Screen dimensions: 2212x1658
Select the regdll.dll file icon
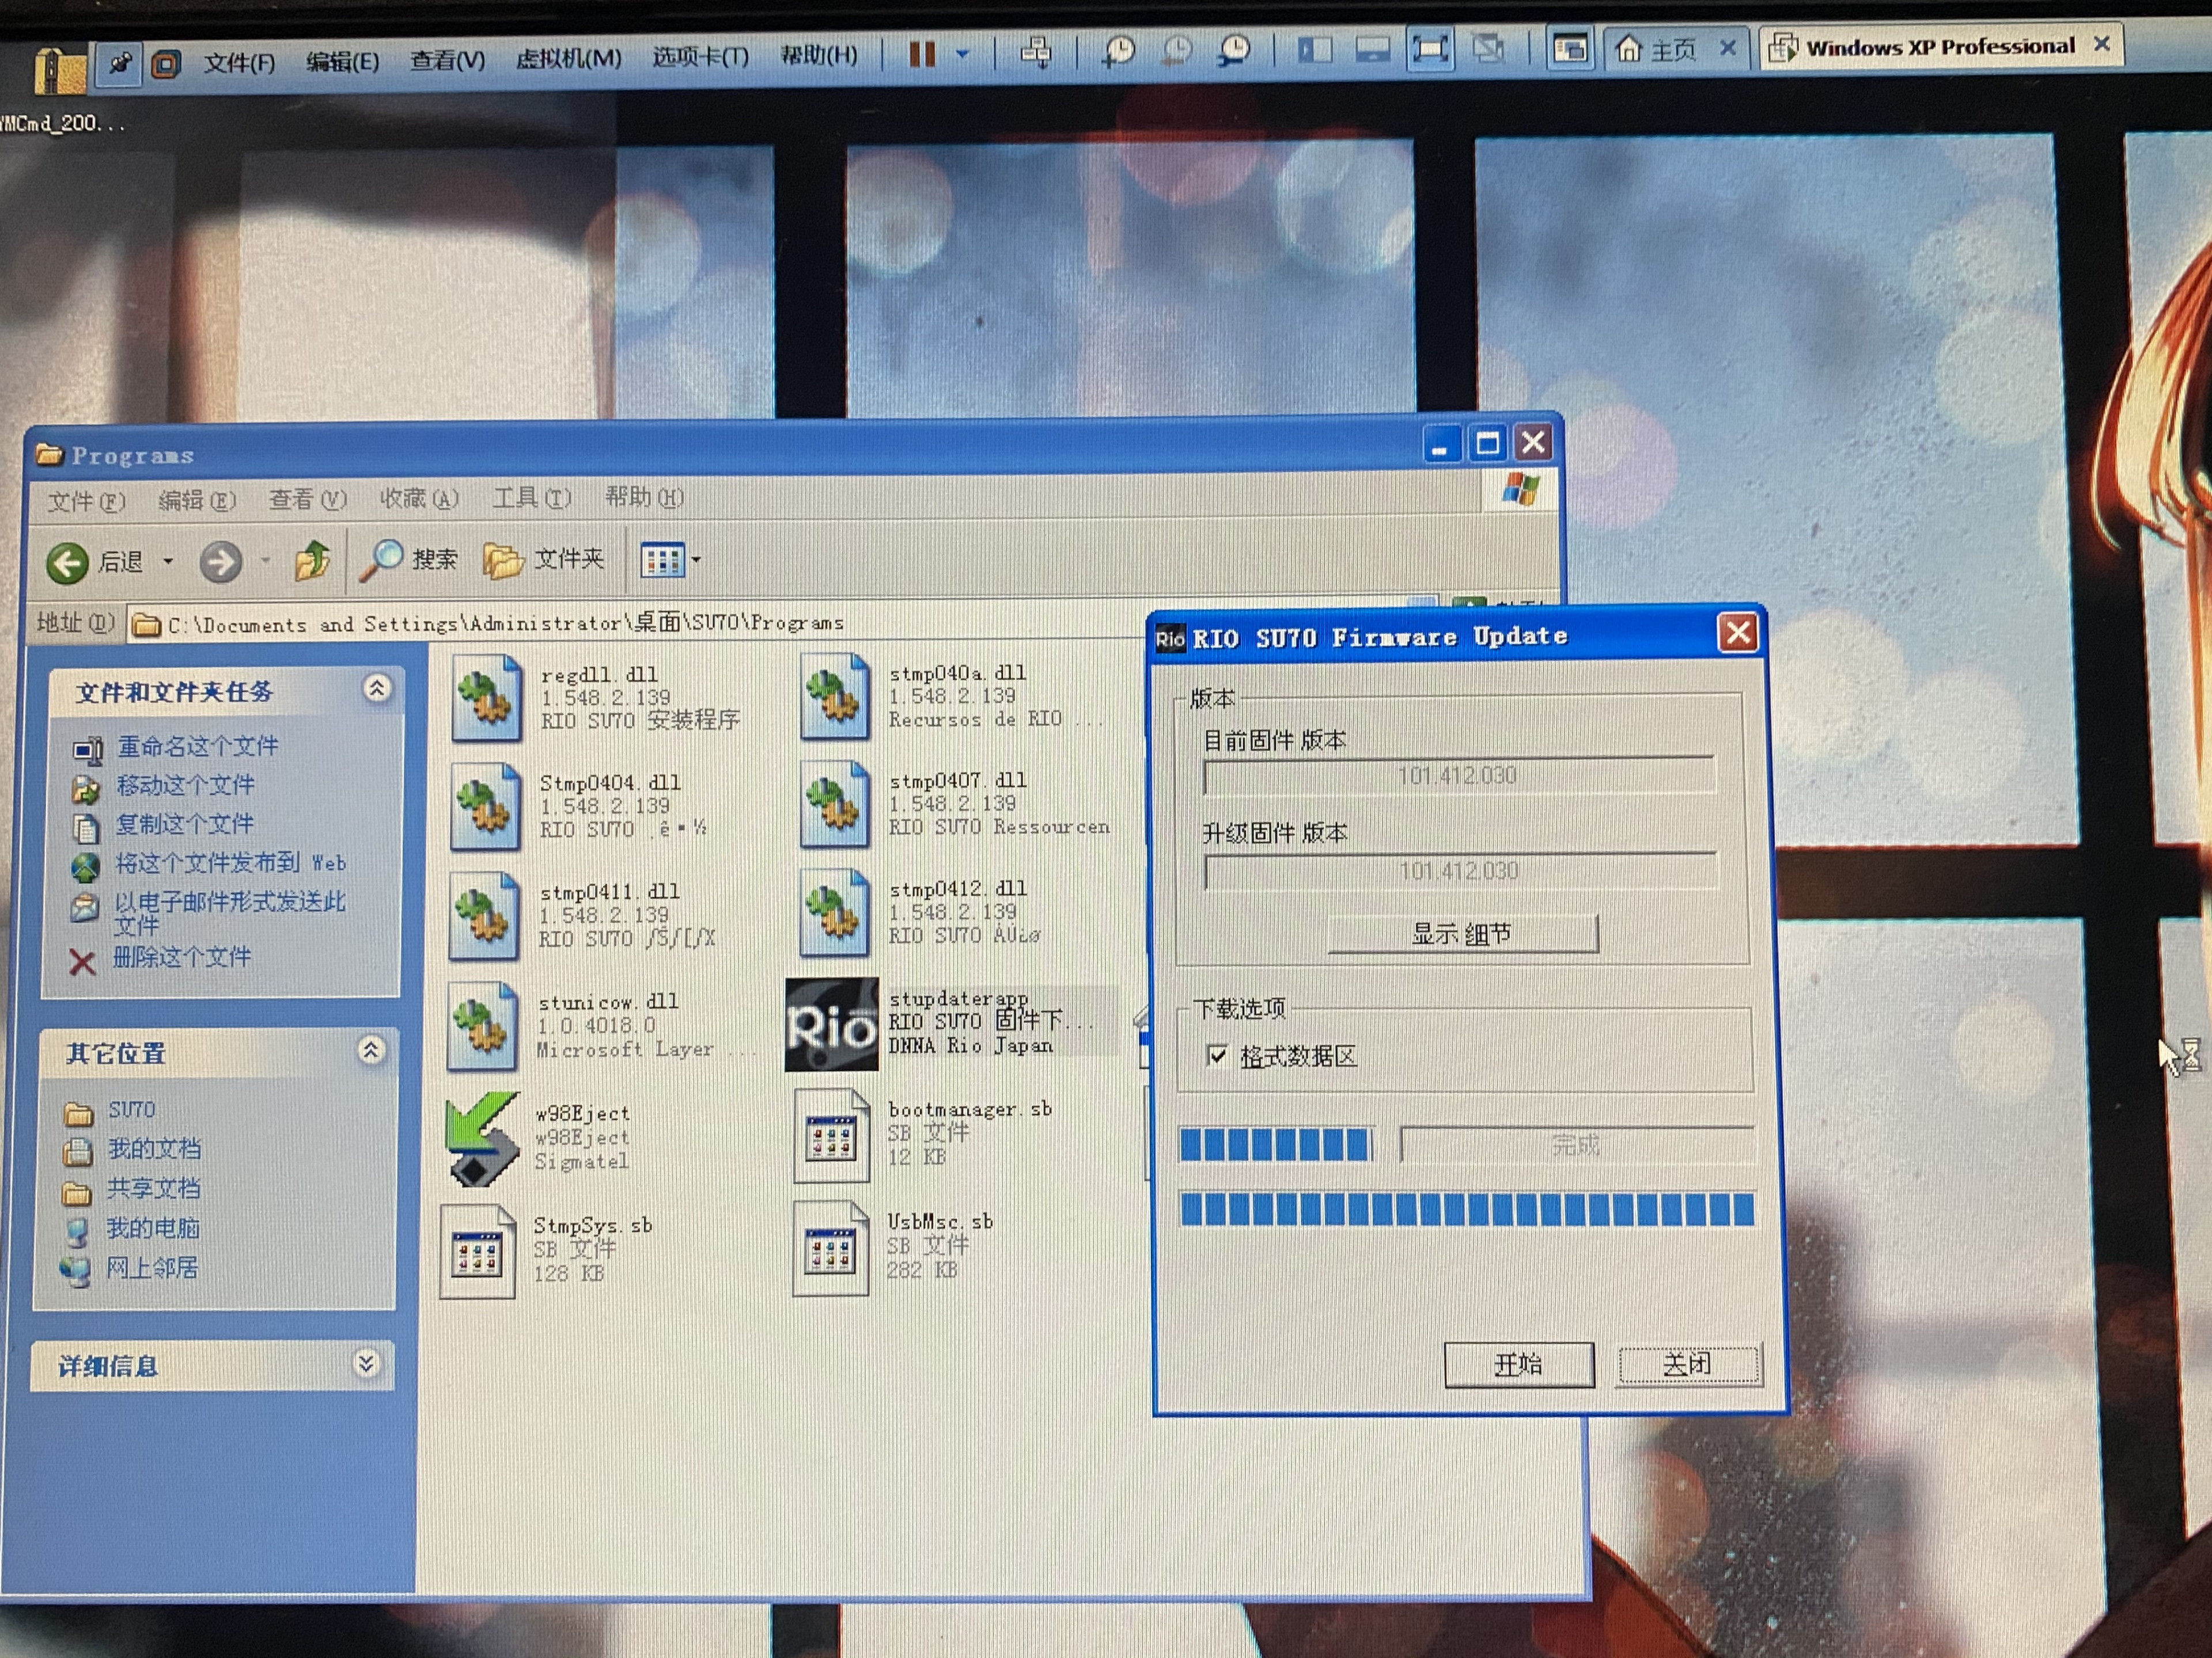[x=486, y=698]
